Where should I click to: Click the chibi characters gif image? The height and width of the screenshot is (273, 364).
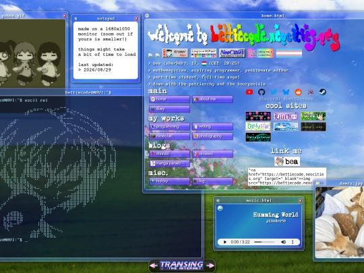pos(32,54)
